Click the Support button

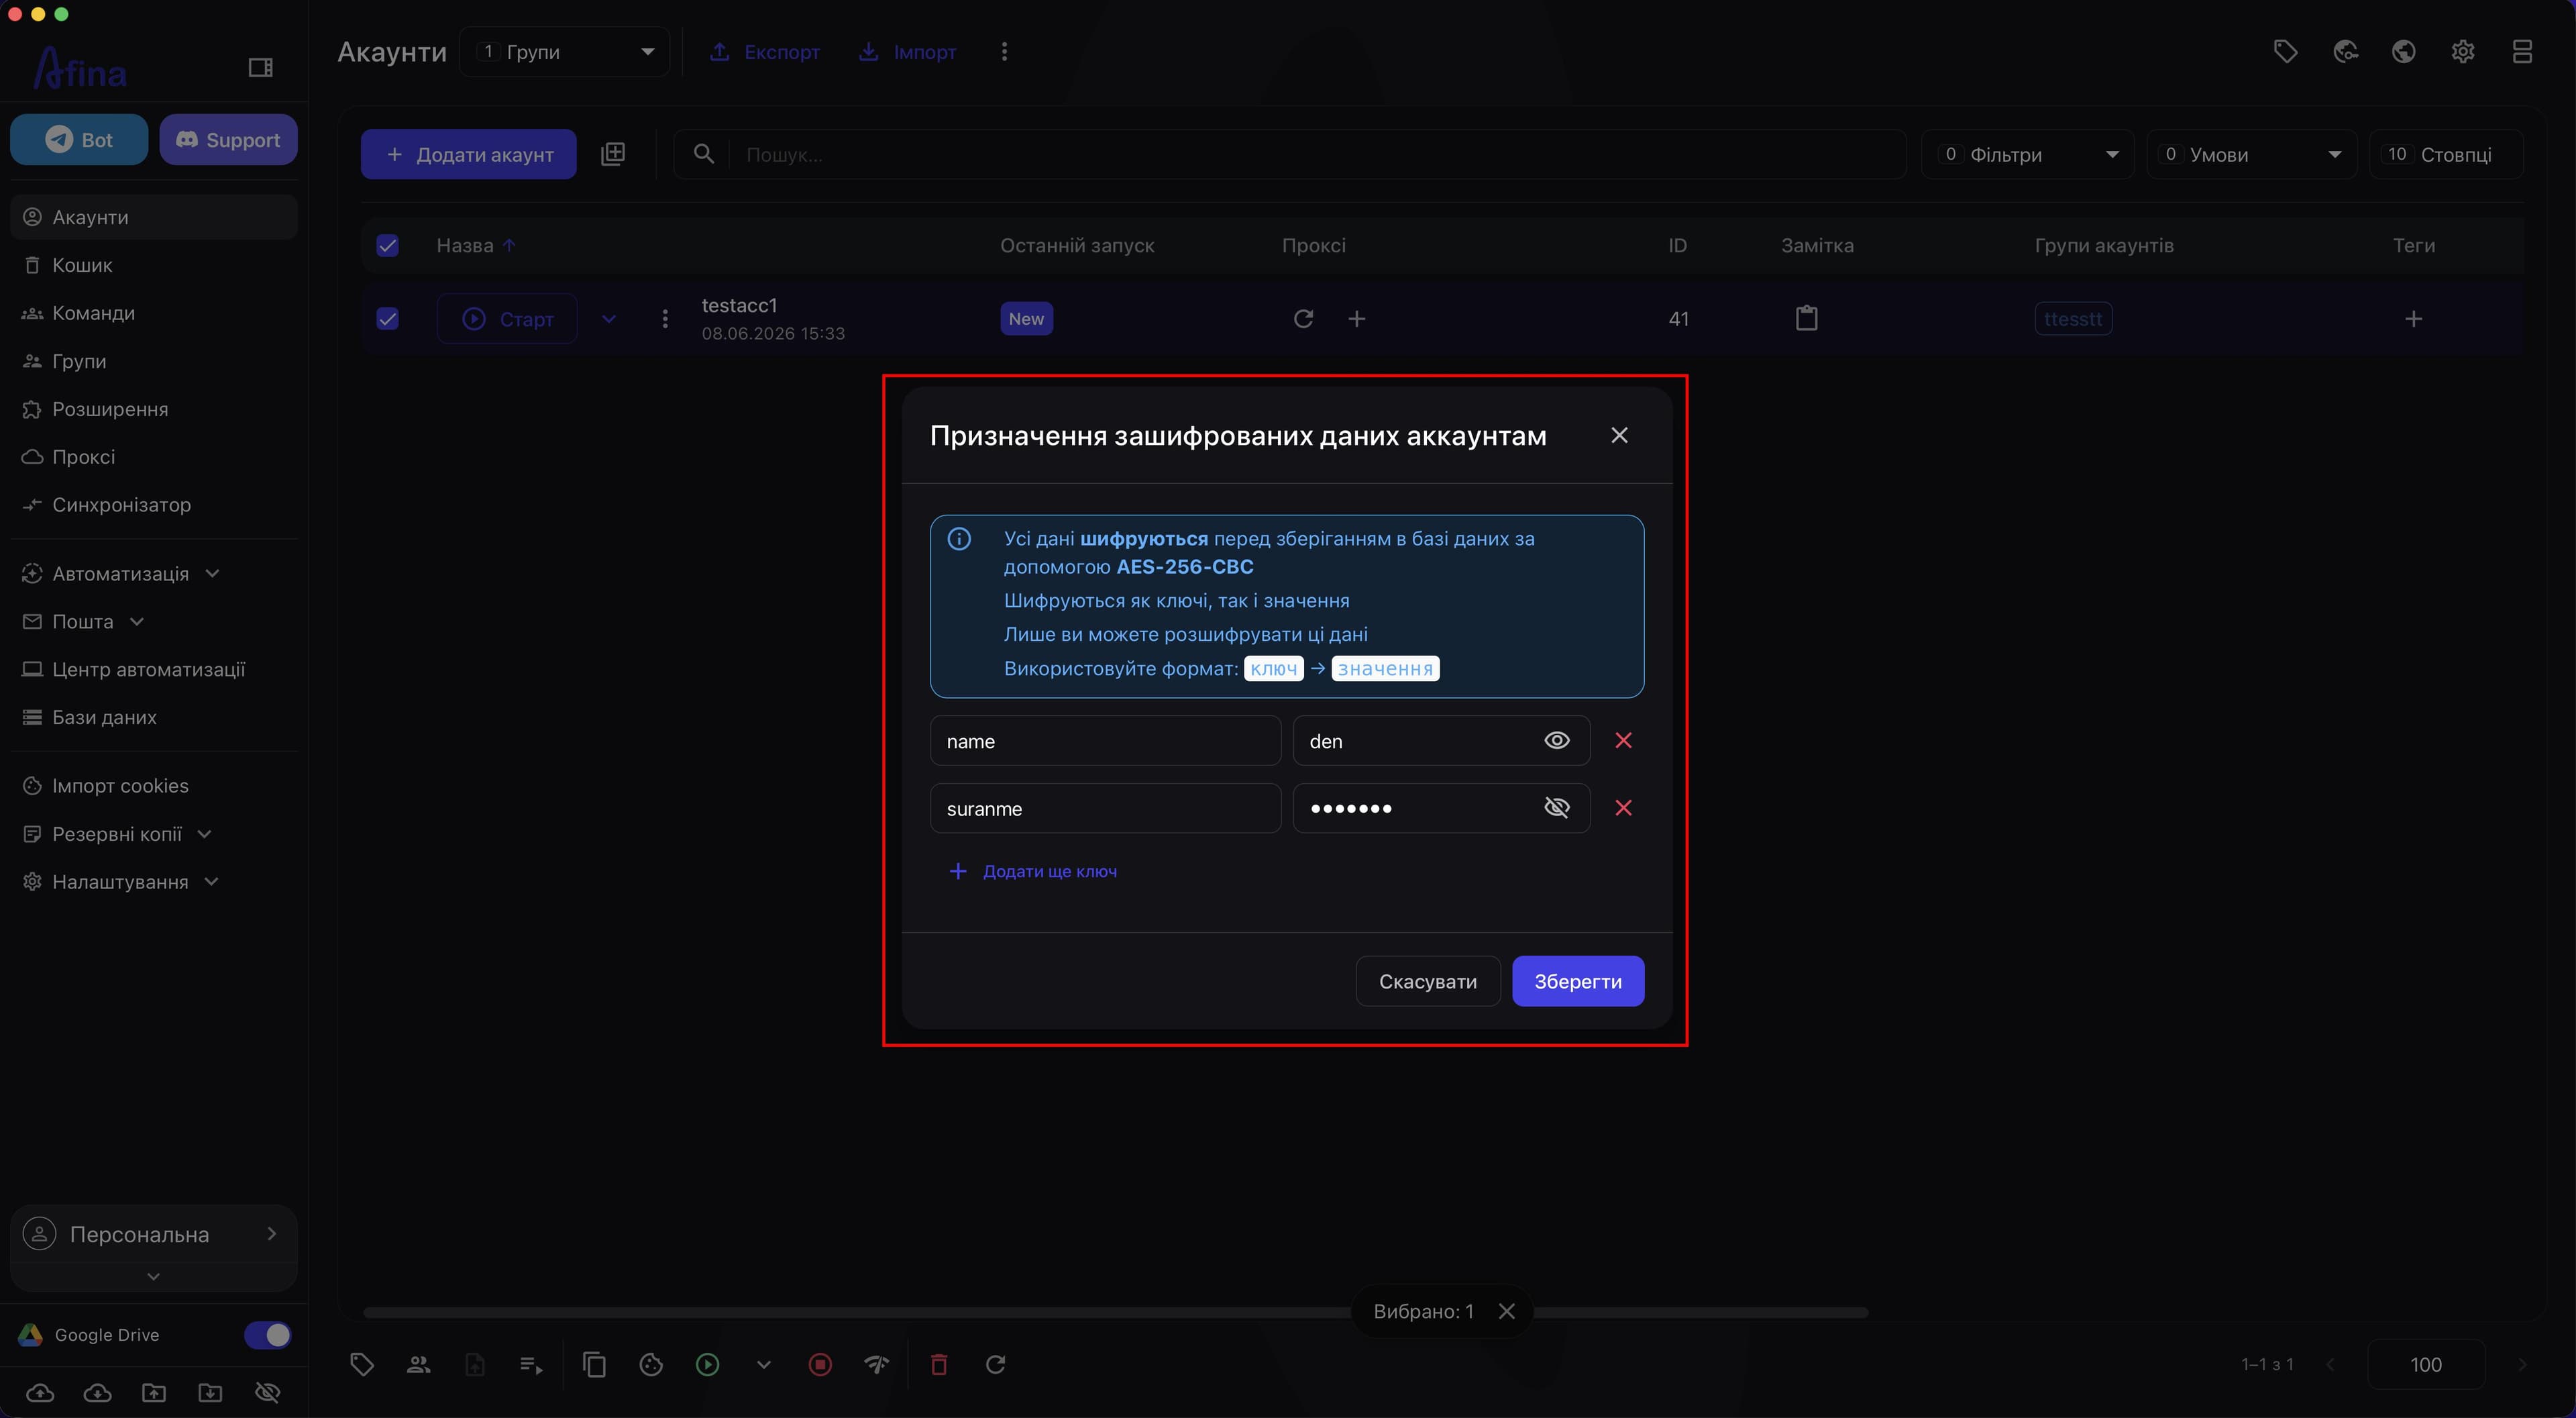coord(228,139)
